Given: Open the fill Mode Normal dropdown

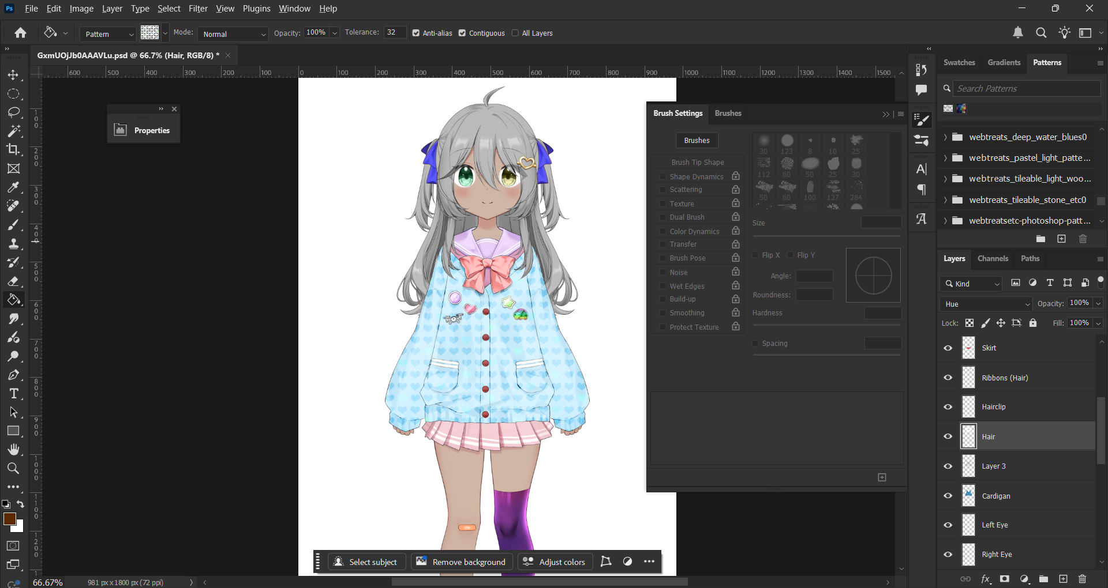Looking at the screenshot, I should click(233, 34).
